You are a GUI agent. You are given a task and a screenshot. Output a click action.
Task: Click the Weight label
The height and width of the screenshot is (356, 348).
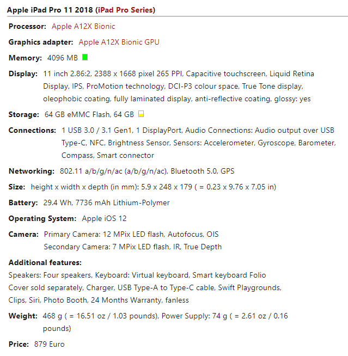(x=23, y=316)
